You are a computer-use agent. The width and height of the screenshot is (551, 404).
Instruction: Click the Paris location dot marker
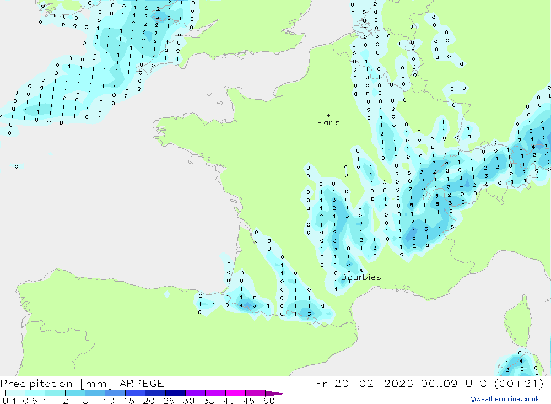(328, 115)
